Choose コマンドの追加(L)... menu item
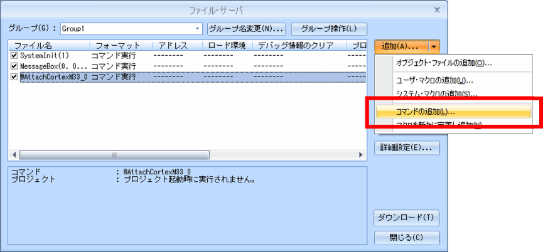The height and width of the screenshot is (252, 543). 426,112
